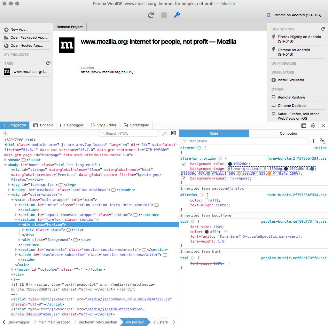Select section#firefox.section in the breadcrumb bar
328x326 pixels.
[98, 322]
